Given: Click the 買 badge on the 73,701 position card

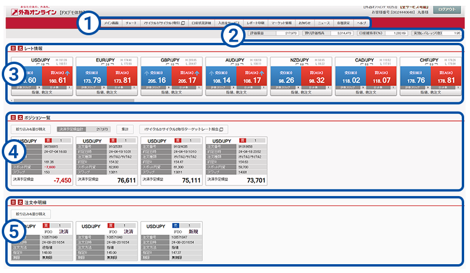Looking at the screenshot, I should point(243,140).
